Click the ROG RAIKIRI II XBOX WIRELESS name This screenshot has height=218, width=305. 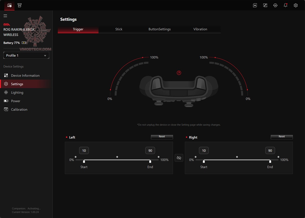[x=19, y=32]
